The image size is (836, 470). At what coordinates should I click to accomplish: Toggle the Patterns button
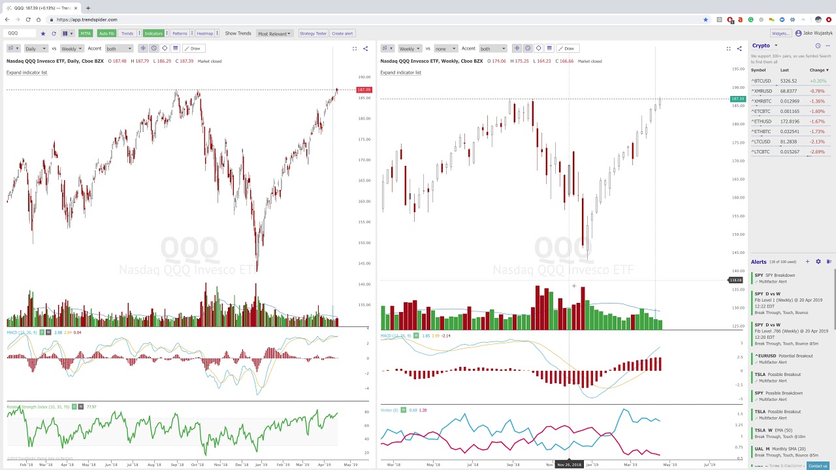click(180, 33)
